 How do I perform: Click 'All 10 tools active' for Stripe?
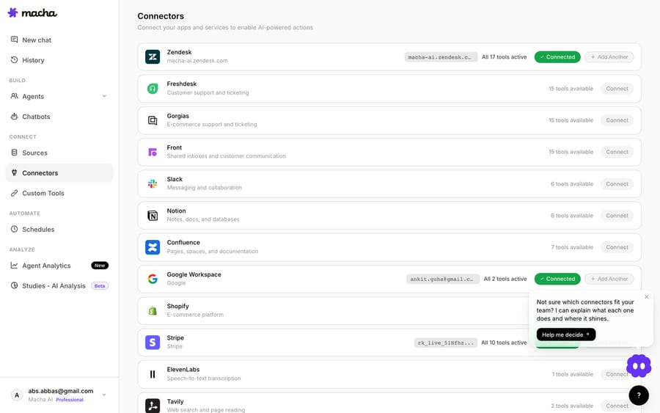click(504, 343)
